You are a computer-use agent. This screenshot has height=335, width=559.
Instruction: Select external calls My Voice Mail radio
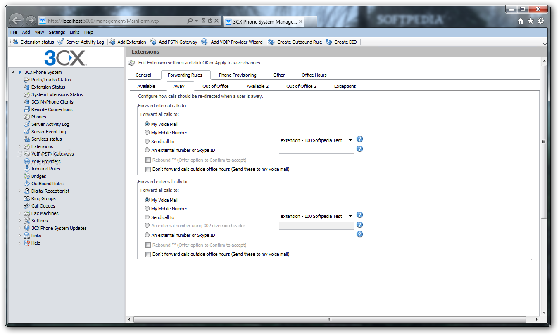pos(147,200)
